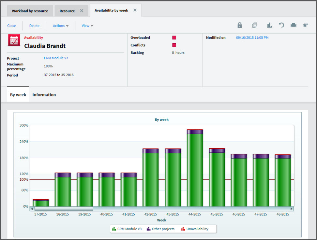
Task: Click the Overloaded red indicator square
Action: pyautogui.click(x=174, y=37)
